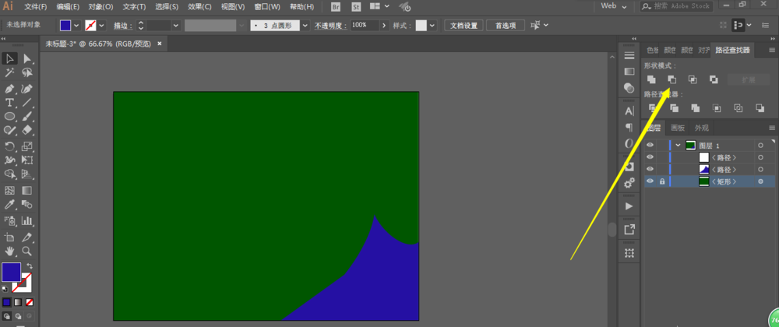This screenshot has width=779, height=327.
Task: Unlock the 矩形 layer lock
Action: [x=662, y=181]
